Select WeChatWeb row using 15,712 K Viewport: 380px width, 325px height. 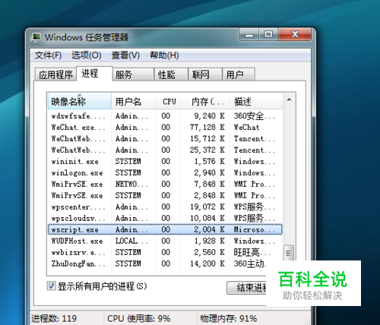tap(165, 138)
